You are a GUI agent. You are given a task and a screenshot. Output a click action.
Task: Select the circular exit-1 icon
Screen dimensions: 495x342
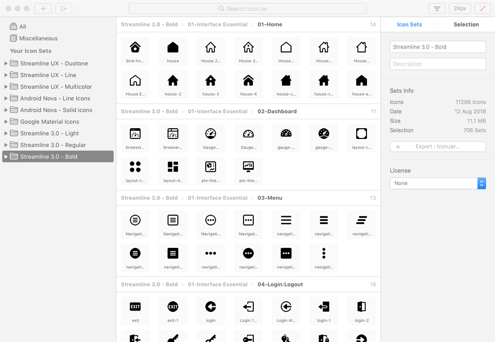(173, 311)
